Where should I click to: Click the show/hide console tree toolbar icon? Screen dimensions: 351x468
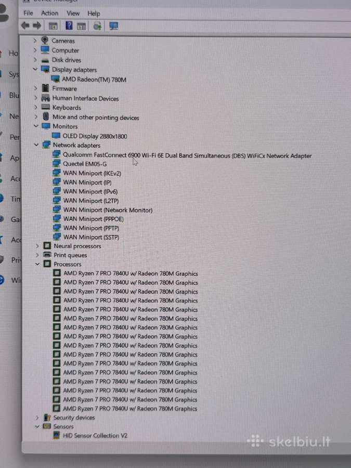(53, 27)
